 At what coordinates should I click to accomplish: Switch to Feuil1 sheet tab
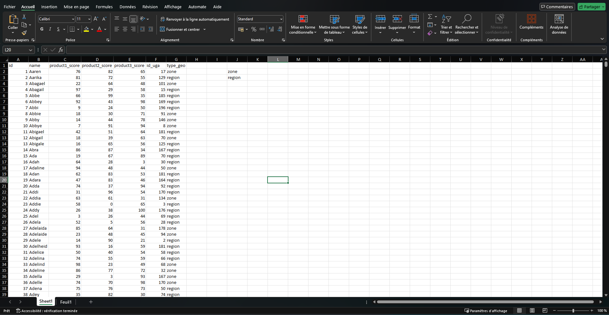[x=66, y=302]
